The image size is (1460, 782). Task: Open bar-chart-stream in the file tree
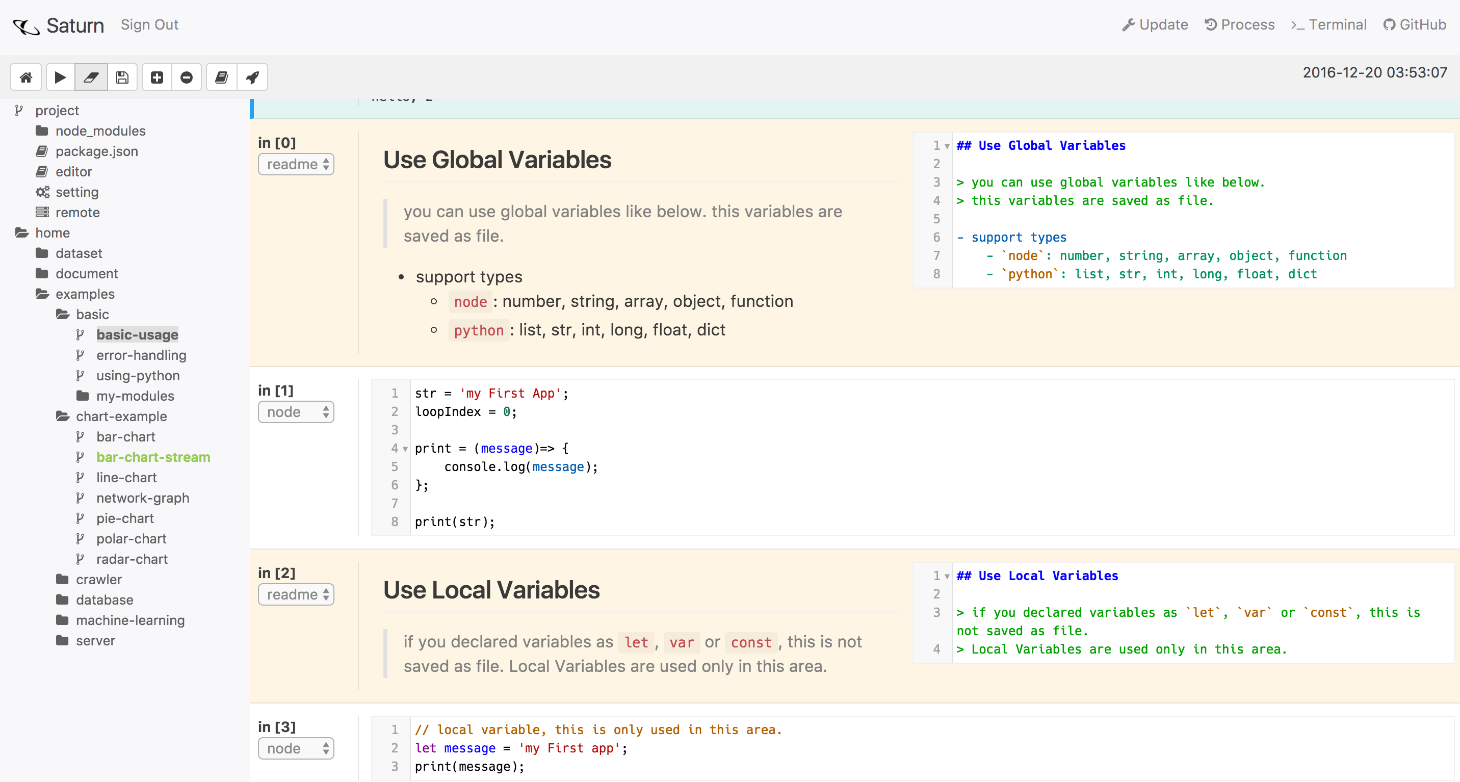click(x=153, y=457)
